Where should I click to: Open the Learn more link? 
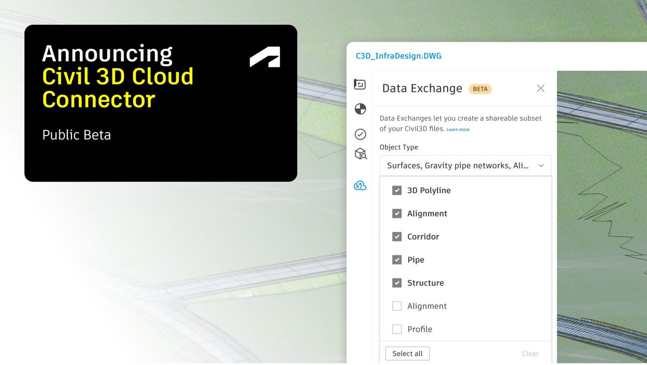tap(458, 130)
